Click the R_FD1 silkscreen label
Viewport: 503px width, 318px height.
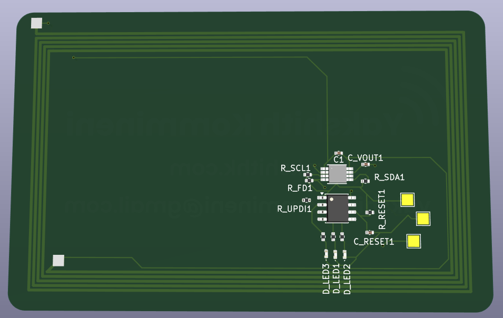[x=300, y=188]
